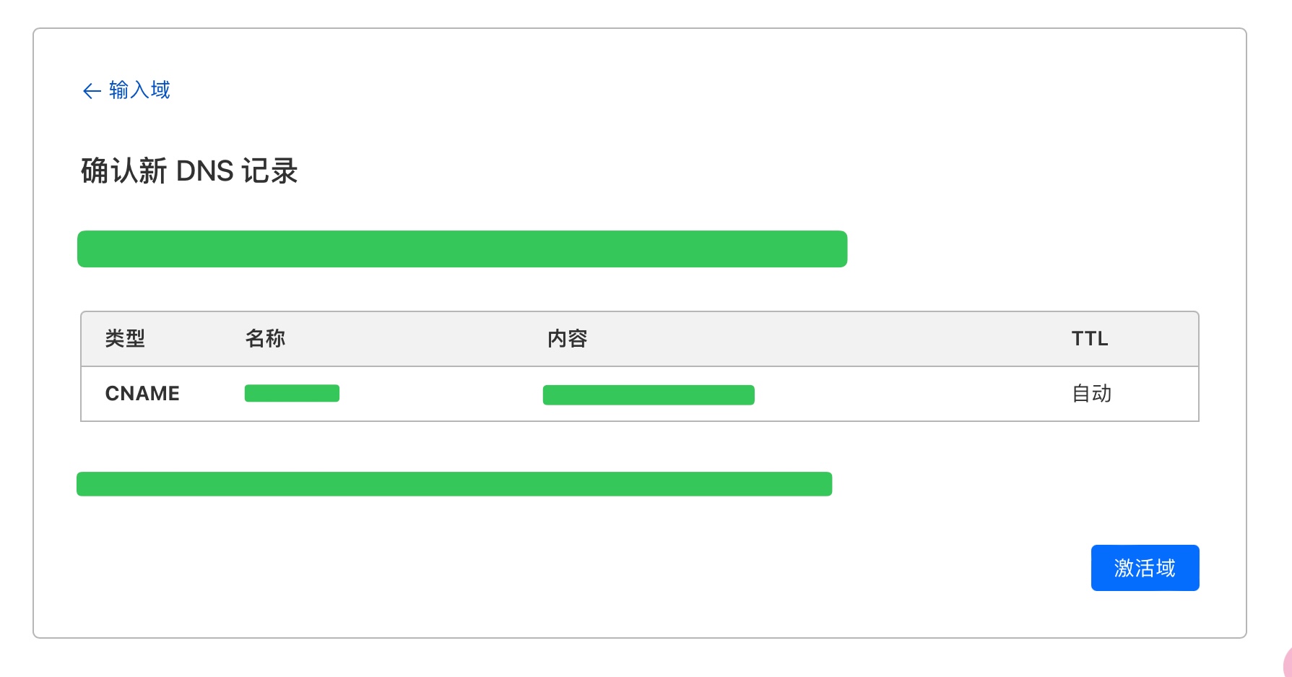Click the pink circle at the bottom-right edge

1287,663
